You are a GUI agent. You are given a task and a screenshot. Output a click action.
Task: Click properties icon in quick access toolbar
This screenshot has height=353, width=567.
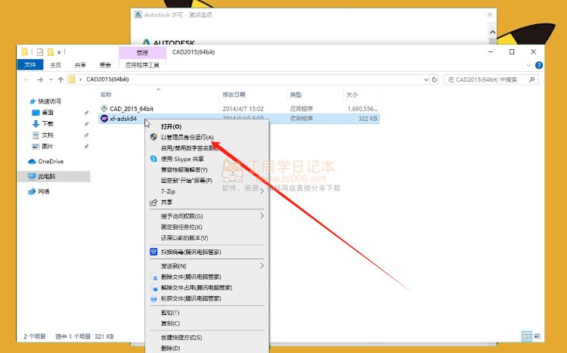(x=40, y=52)
